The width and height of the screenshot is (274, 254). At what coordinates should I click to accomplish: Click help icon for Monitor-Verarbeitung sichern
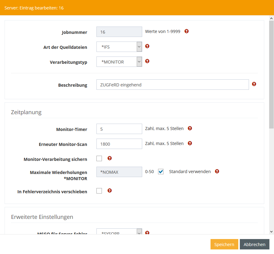click(x=110, y=158)
